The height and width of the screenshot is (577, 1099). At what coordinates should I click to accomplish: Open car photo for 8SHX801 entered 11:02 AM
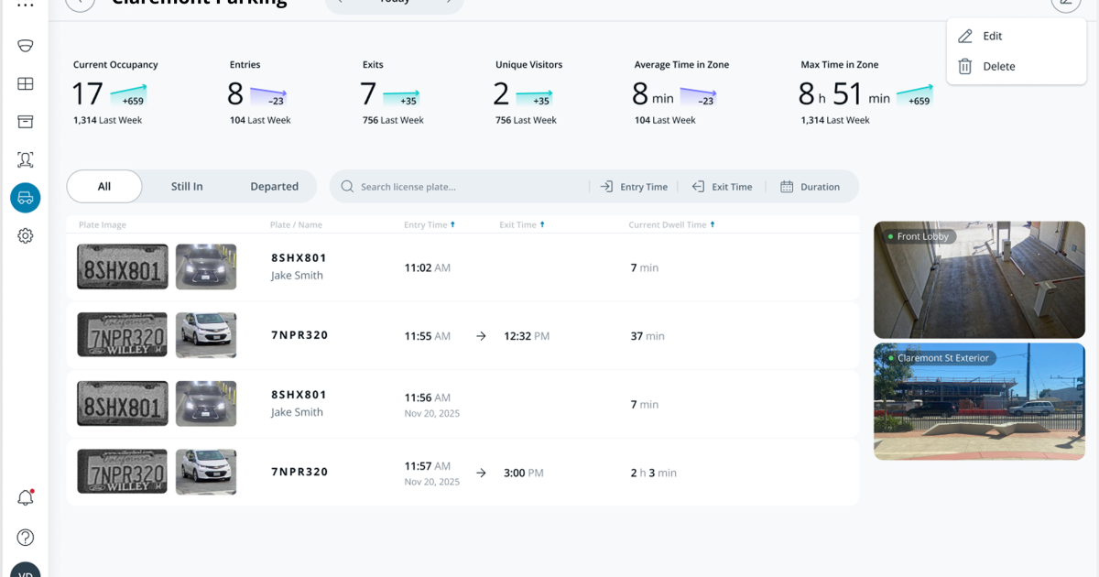(x=206, y=267)
